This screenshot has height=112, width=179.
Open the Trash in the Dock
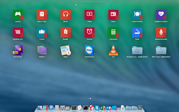tap(140, 108)
